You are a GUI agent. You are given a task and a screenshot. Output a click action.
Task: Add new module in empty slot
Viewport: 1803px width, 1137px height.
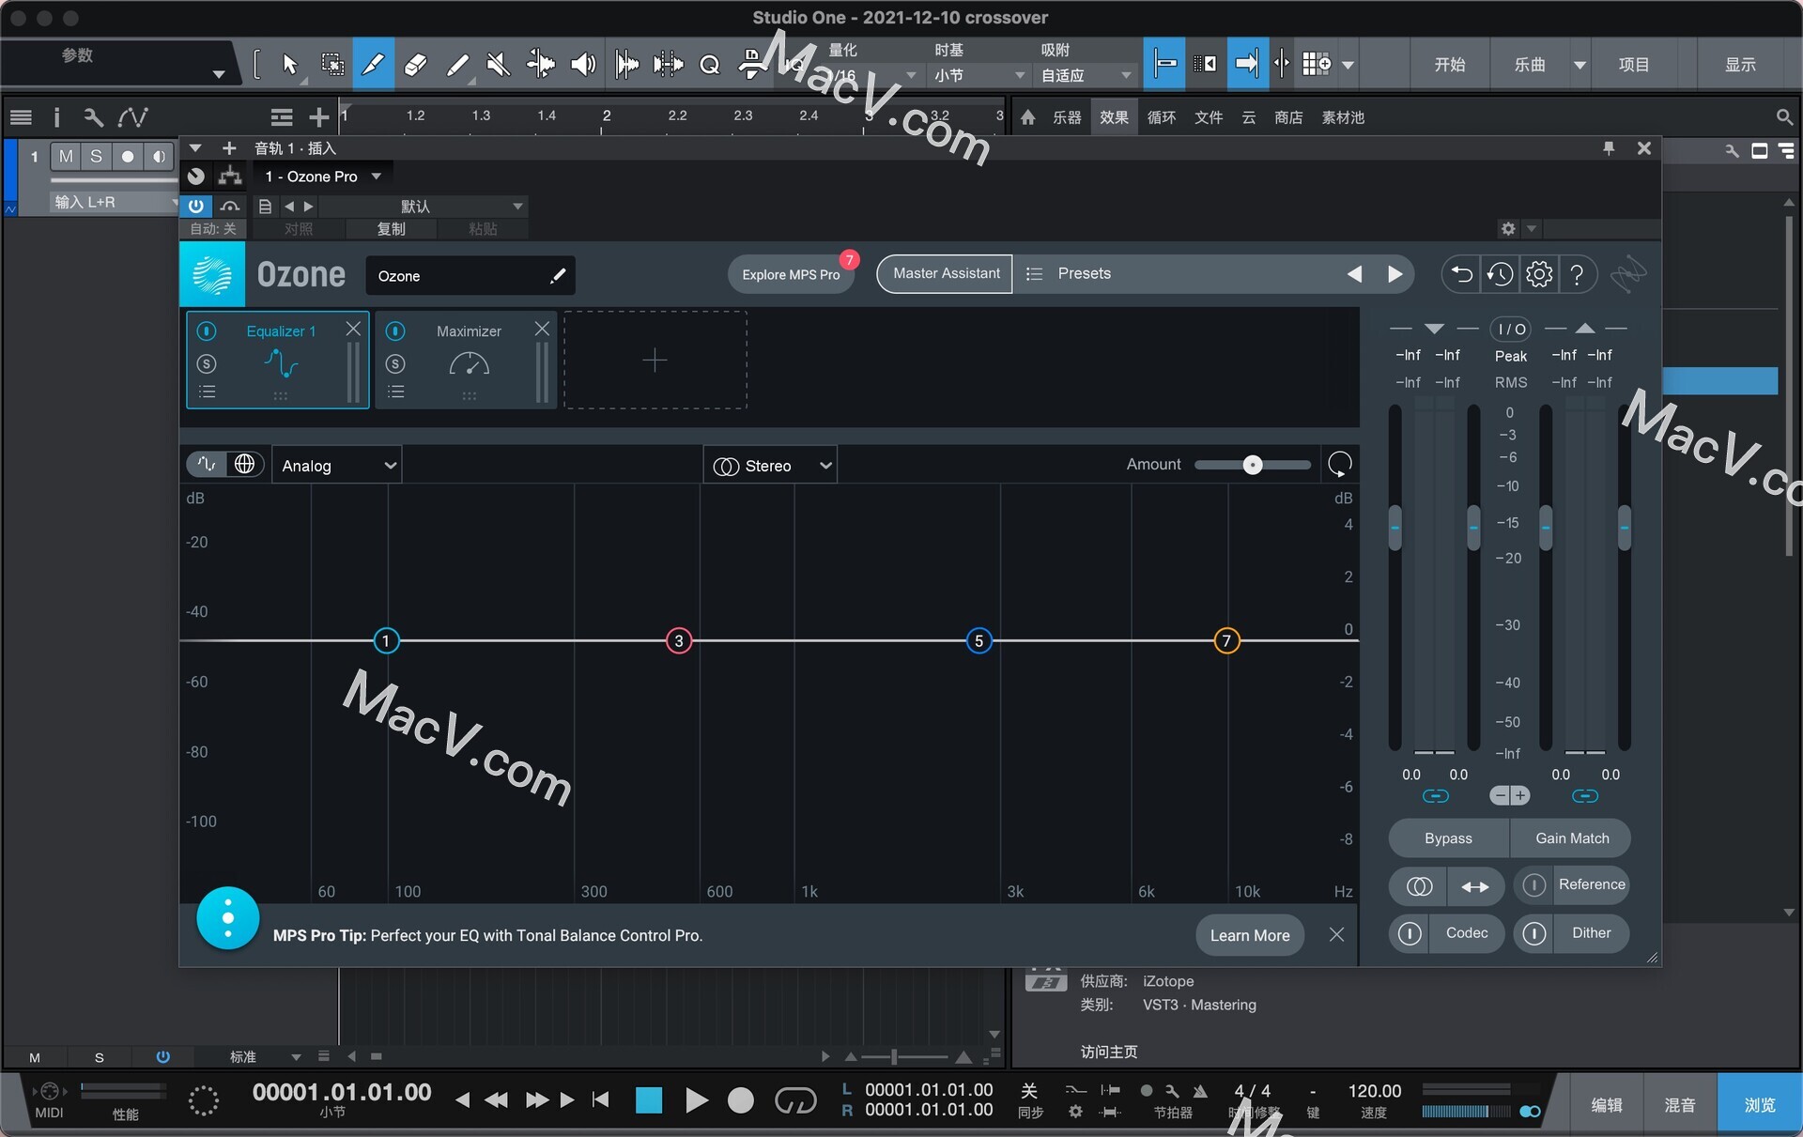click(x=655, y=361)
